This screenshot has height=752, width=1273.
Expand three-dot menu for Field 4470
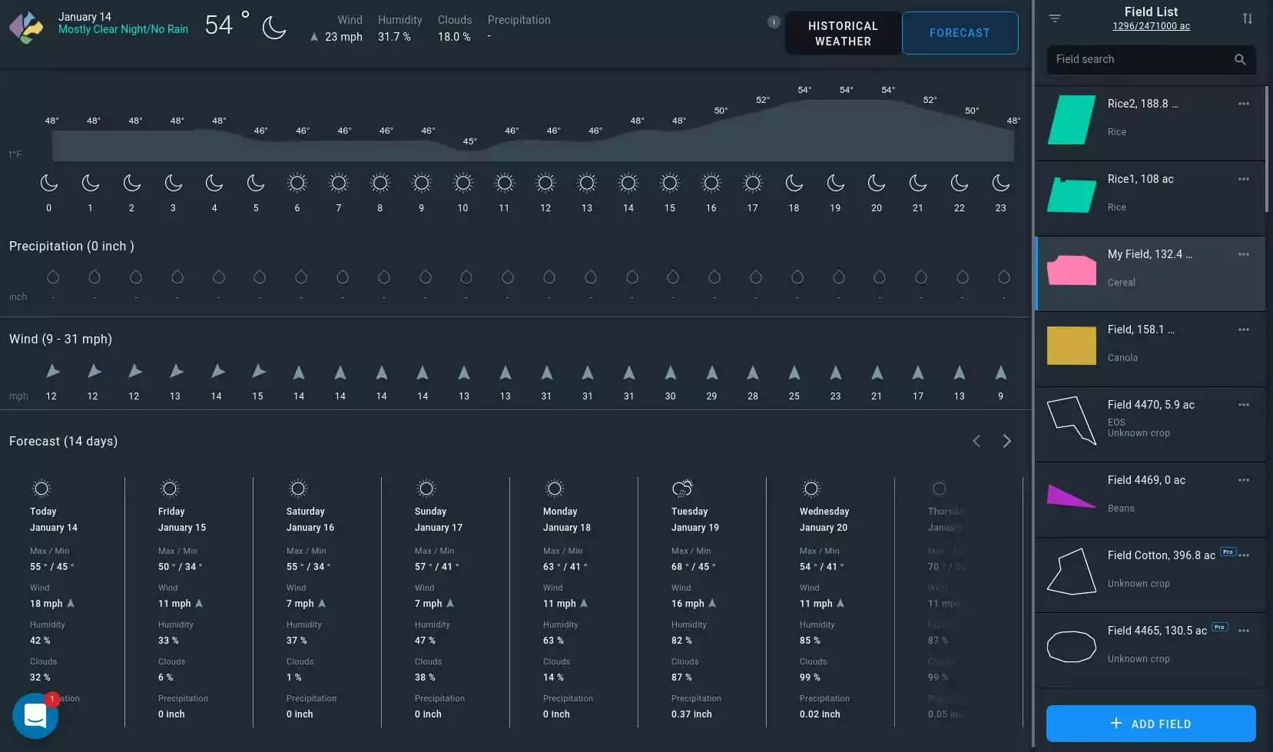tap(1243, 405)
